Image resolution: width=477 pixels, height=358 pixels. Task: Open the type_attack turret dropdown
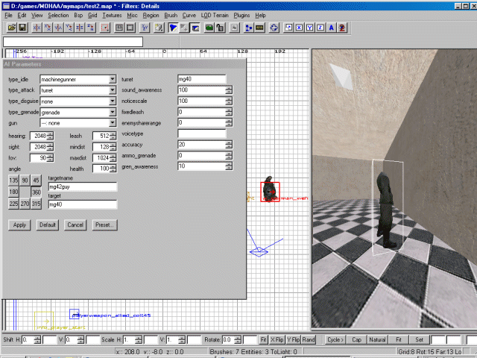[x=112, y=89]
